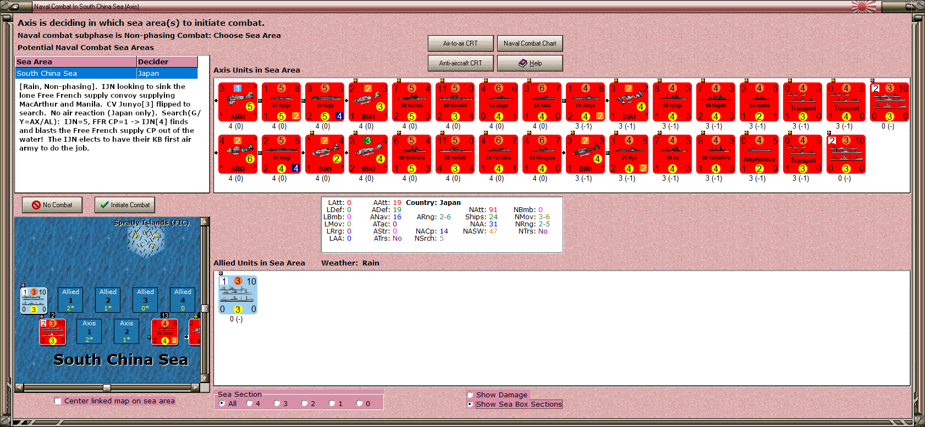Select the BB Hyuga battleship counter
This screenshot has height=427, width=925.
(673, 102)
